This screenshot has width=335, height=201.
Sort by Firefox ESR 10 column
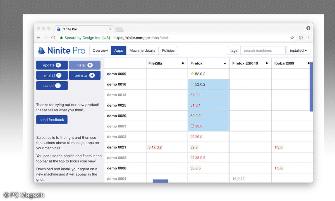[x=267, y=63]
